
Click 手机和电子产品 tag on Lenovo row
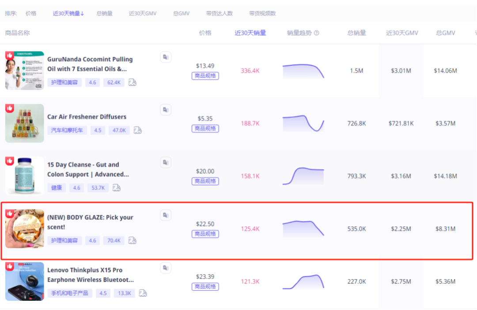70,293
